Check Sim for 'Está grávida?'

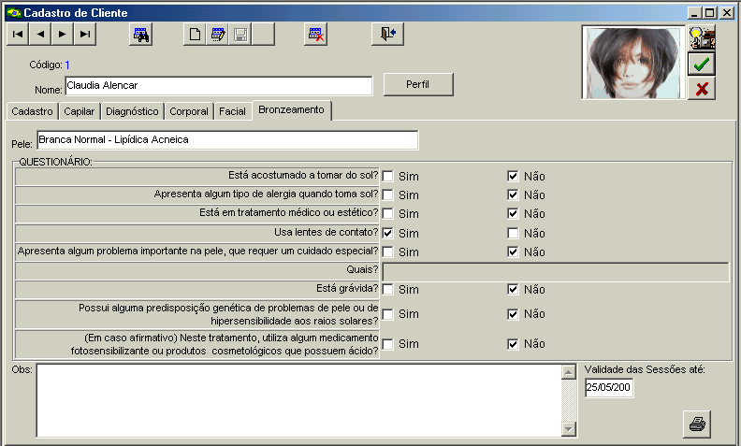click(387, 290)
